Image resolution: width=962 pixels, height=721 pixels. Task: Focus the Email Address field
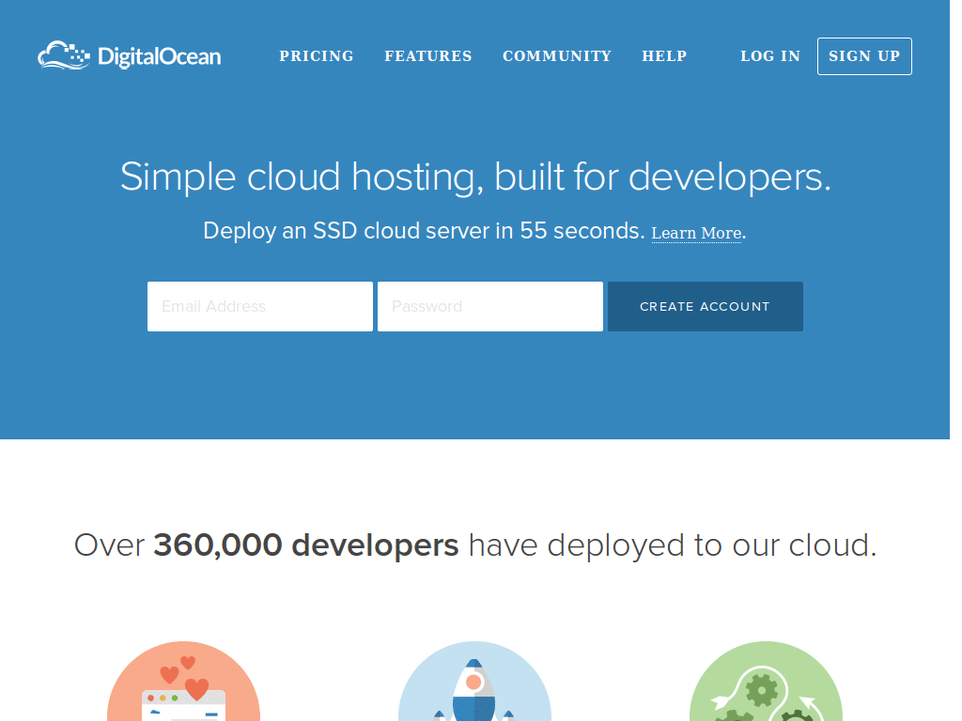pyautogui.click(x=260, y=307)
